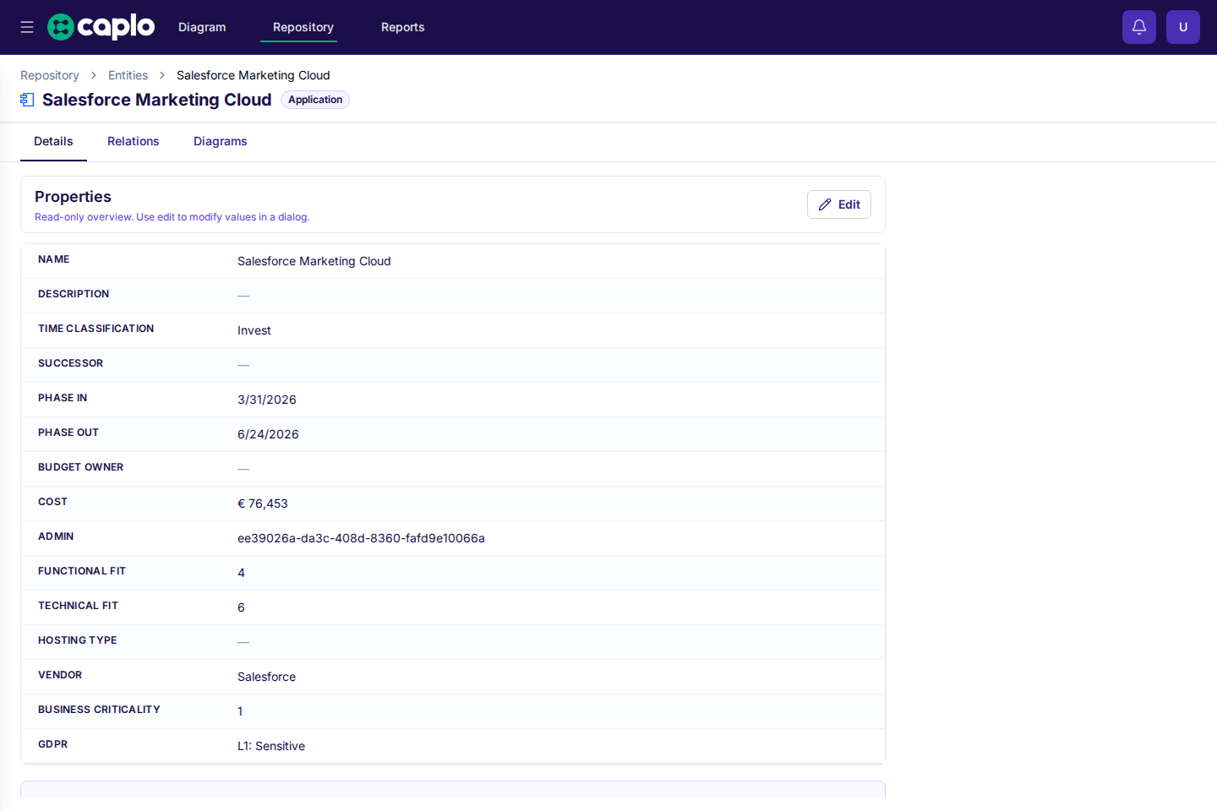Click the Salesforce Marketing Cloud breadcrumb
Image resolution: width=1217 pixels, height=811 pixels.
click(254, 75)
